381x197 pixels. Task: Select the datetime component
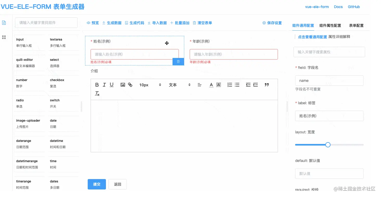[63, 144]
